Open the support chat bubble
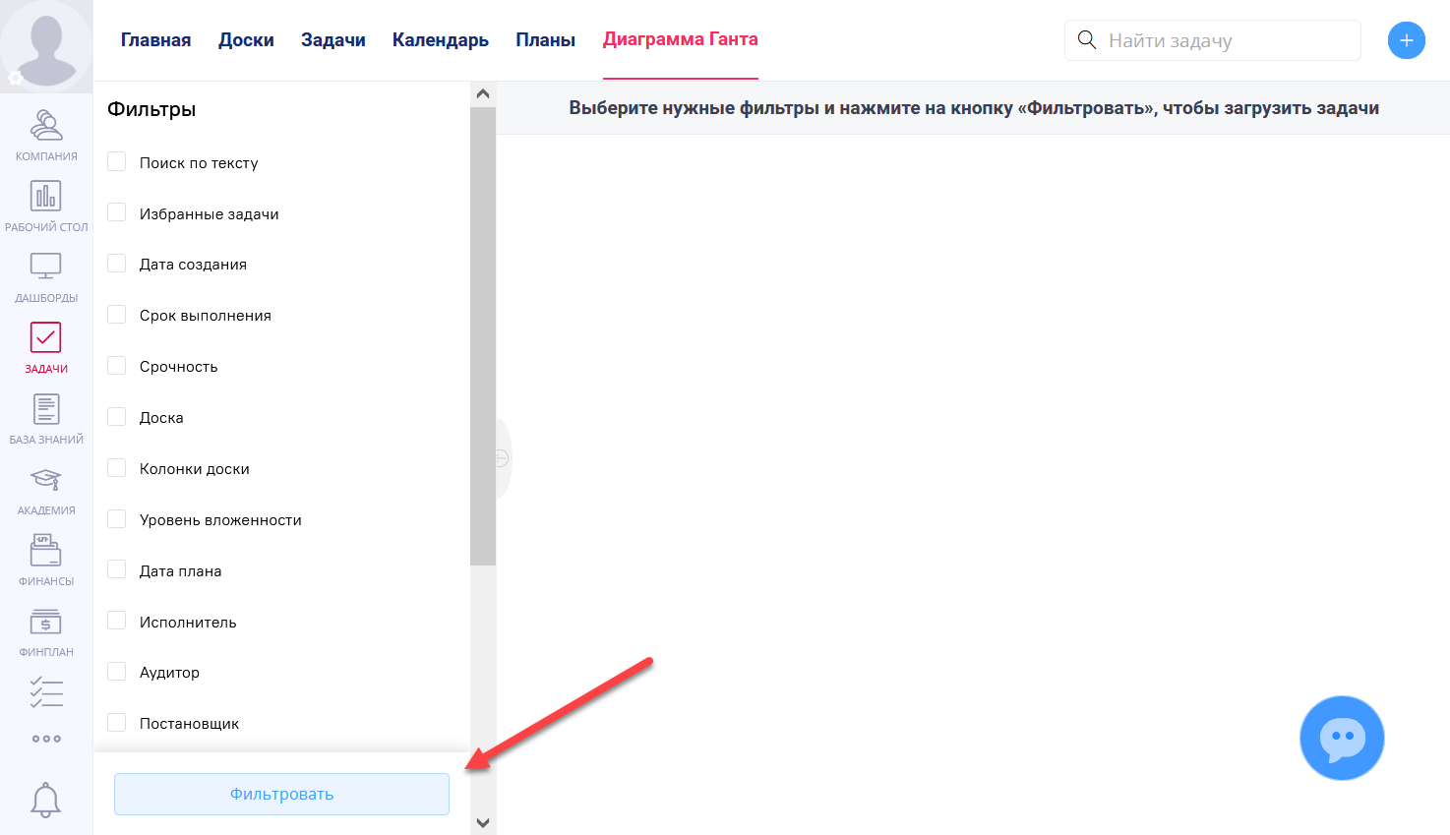This screenshot has width=1450, height=835. [x=1342, y=738]
